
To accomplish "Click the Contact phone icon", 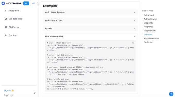I will click(6, 35).
